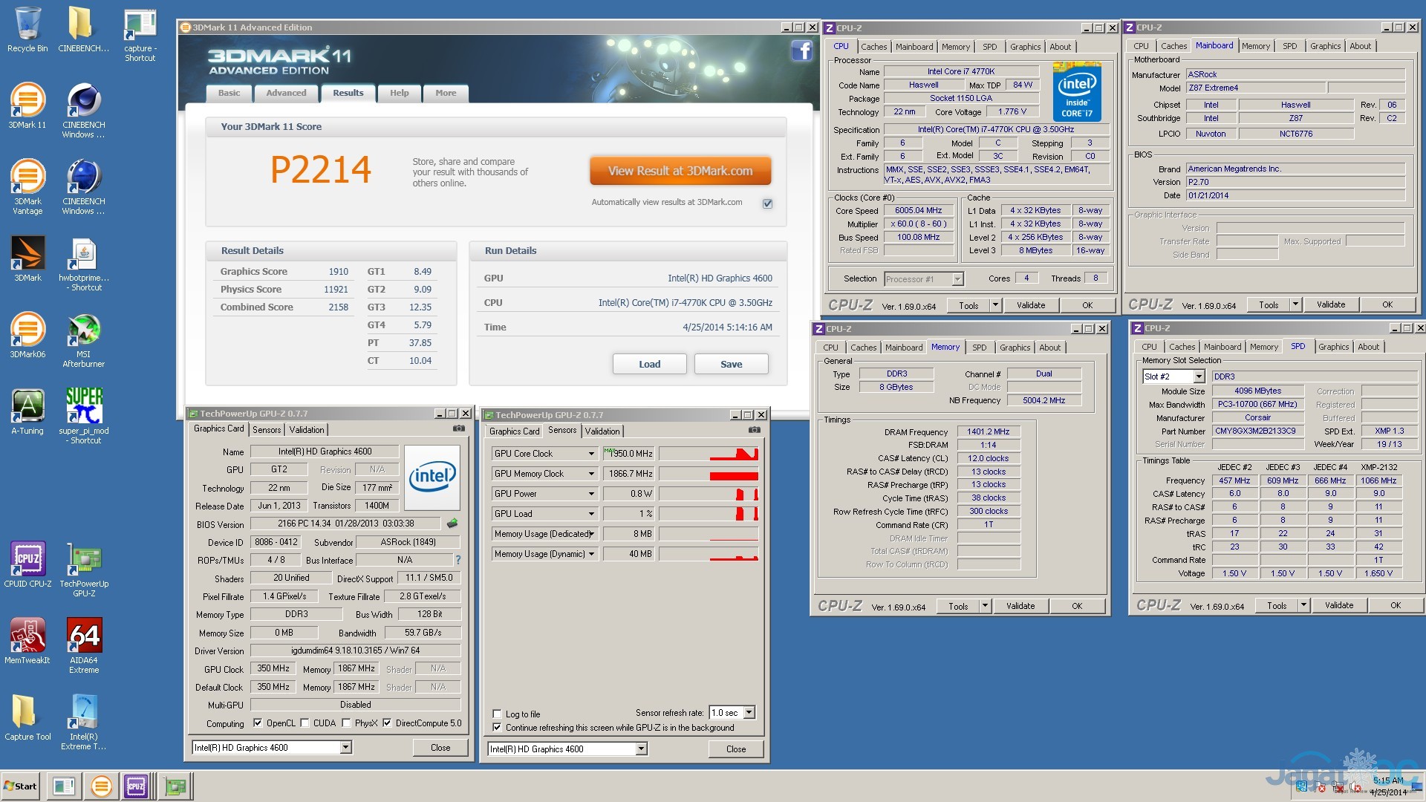
Task: Open the Sensor refresh rate dropdown
Action: click(x=749, y=712)
